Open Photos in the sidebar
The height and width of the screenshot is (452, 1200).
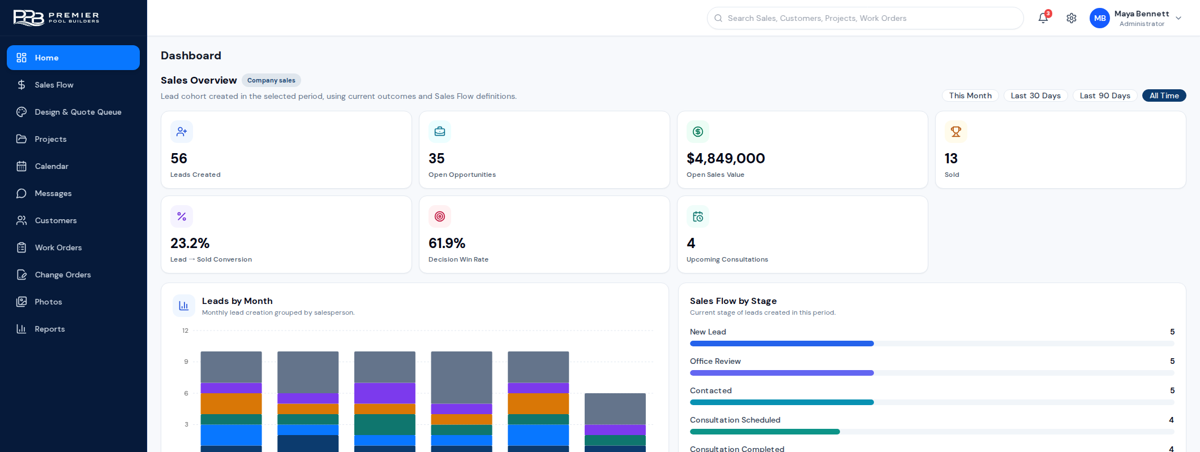(73, 302)
